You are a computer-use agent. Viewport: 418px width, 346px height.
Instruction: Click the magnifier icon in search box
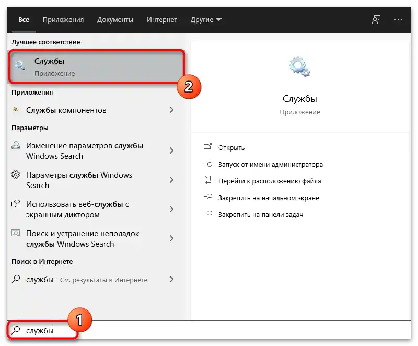16,330
